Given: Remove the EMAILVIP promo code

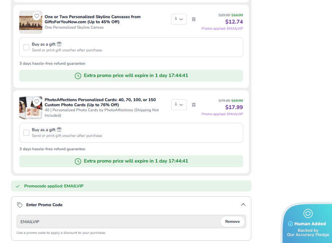Looking at the screenshot, I should coord(232,222).
